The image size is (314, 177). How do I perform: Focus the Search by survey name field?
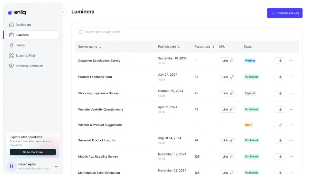click(x=187, y=32)
